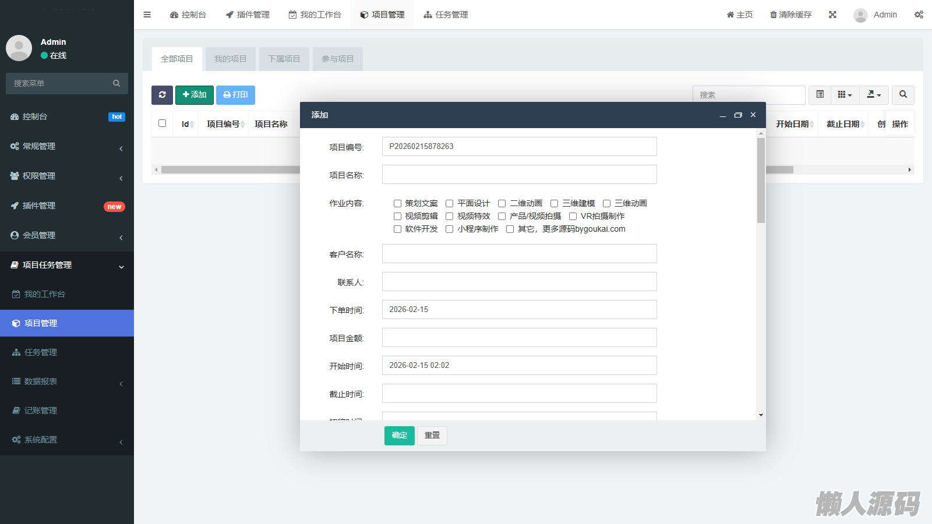This screenshot has height=524, width=932.
Task: Toggle the table card view icon
Action: point(820,95)
